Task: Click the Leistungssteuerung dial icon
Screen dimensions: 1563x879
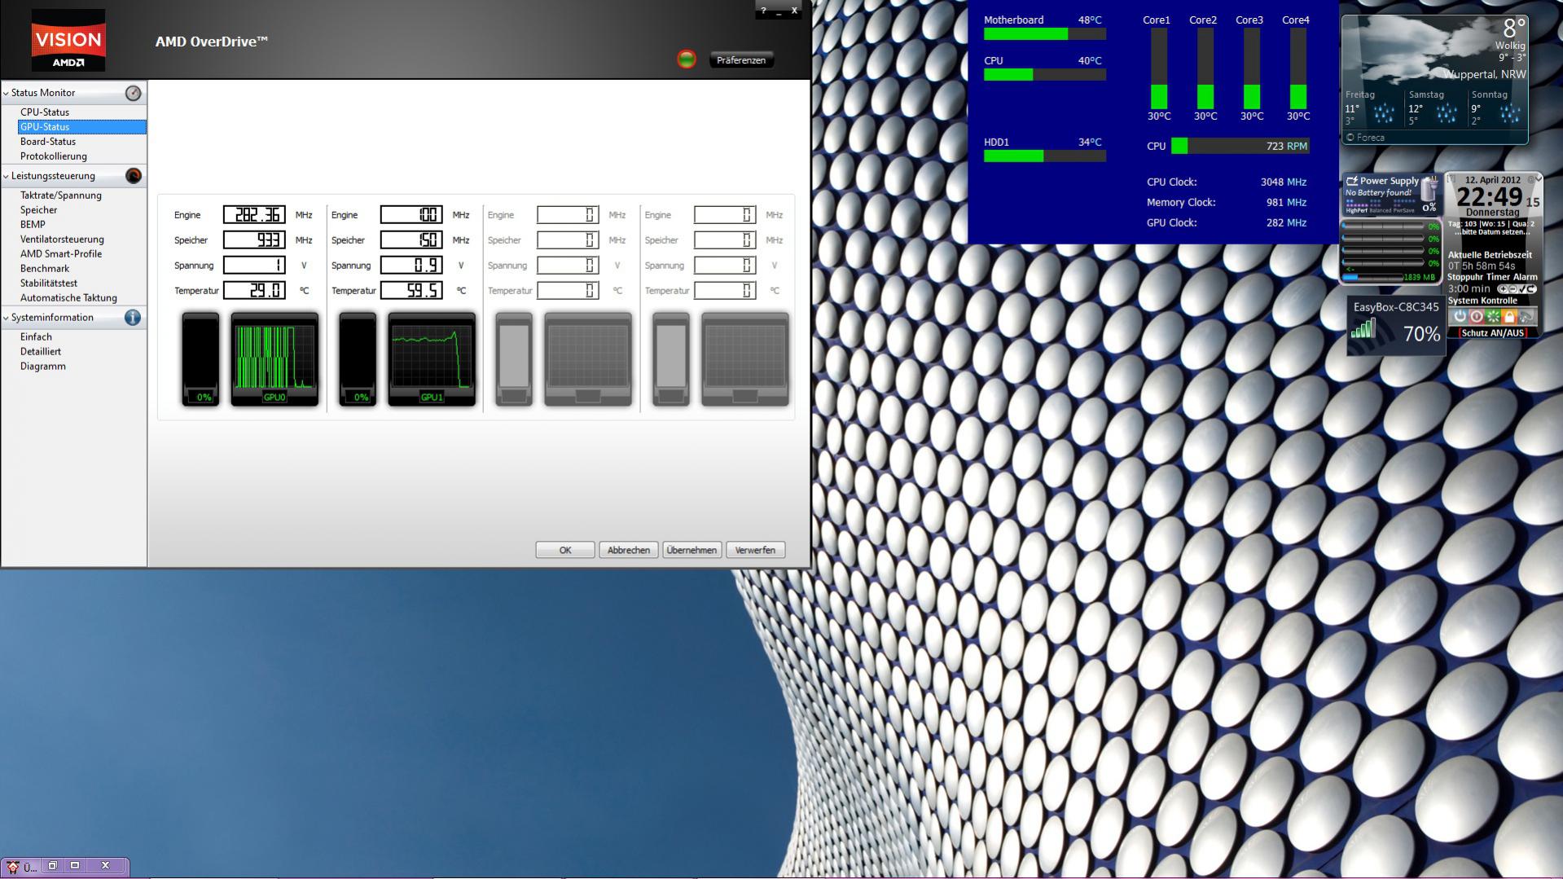Action: pos(134,176)
